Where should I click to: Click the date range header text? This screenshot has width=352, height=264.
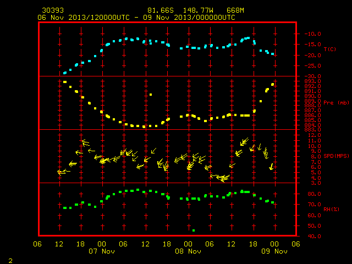[x=136, y=18]
